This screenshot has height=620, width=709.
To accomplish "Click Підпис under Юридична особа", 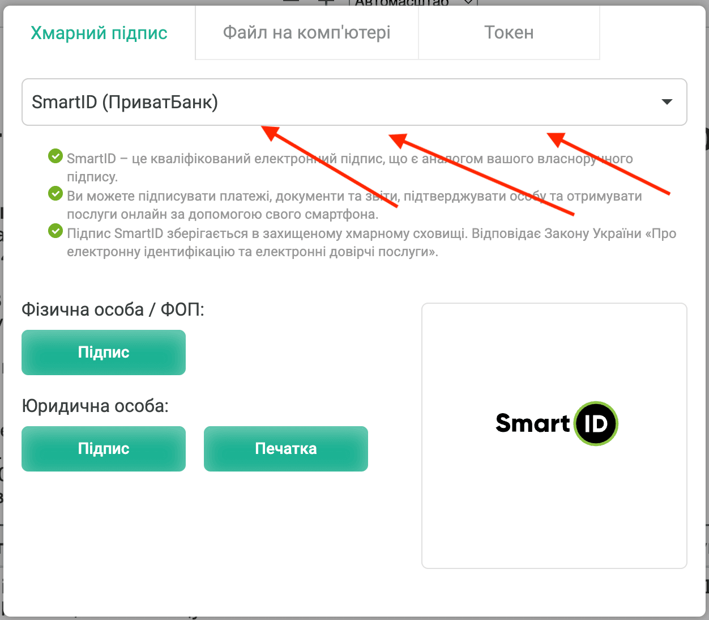I will tap(104, 449).
